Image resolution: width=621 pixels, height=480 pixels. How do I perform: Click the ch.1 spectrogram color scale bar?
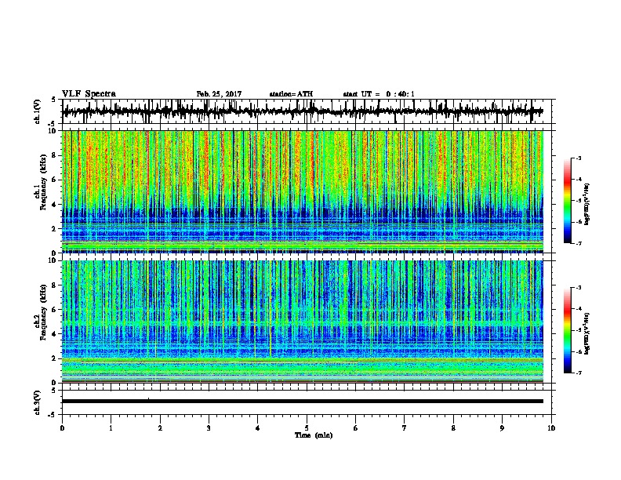568,201
